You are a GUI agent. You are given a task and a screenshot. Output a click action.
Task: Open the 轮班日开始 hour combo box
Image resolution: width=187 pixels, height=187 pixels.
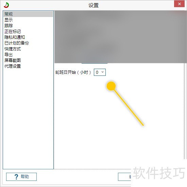coord(100,72)
